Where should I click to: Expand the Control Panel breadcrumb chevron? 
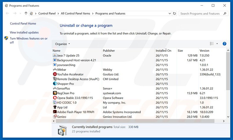58,14
